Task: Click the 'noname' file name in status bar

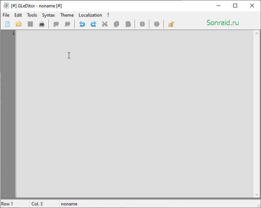Action: (69, 204)
